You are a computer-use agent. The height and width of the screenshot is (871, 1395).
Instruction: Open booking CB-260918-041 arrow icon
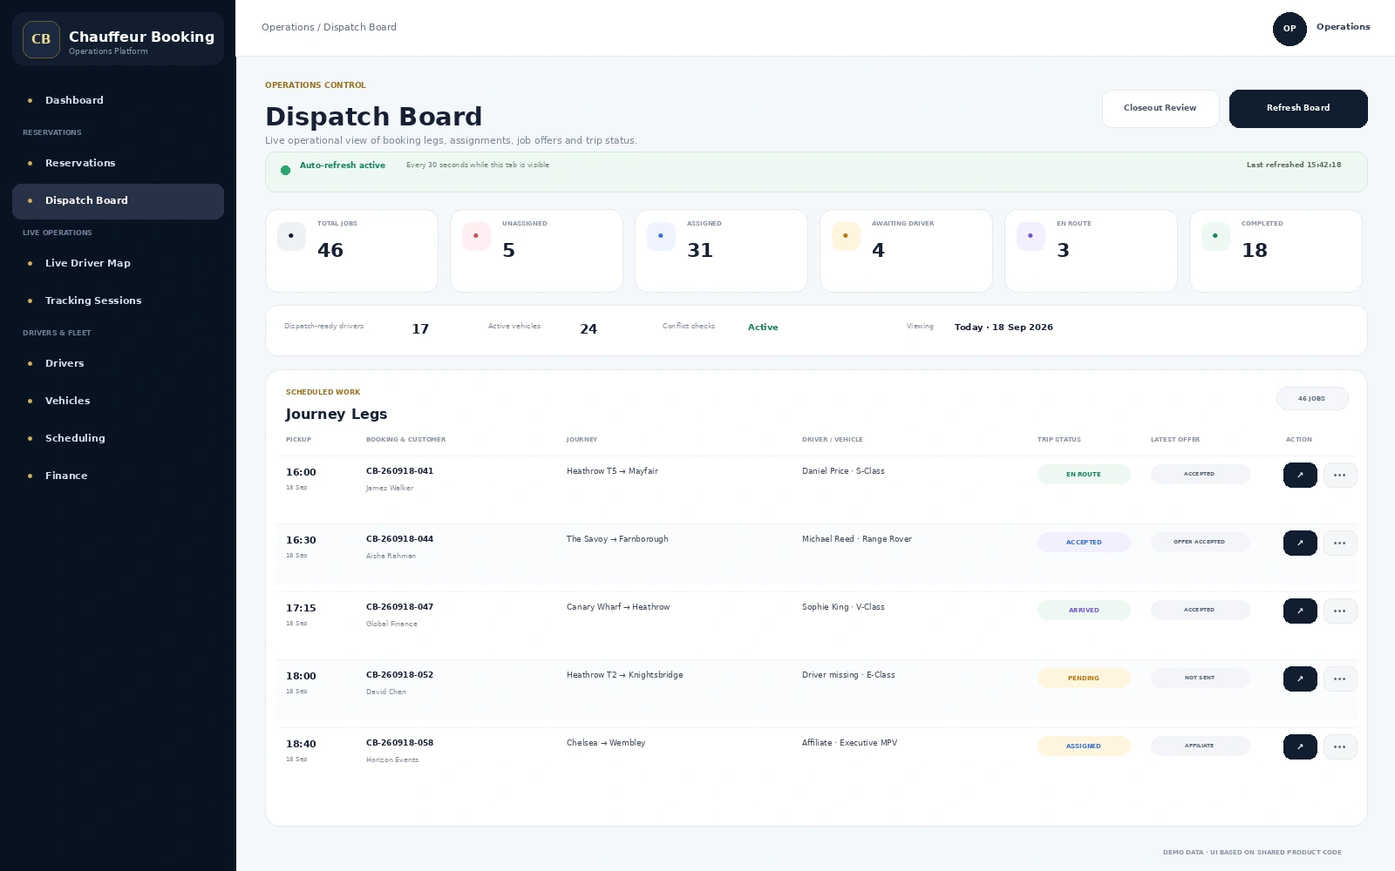click(1300, 475)
